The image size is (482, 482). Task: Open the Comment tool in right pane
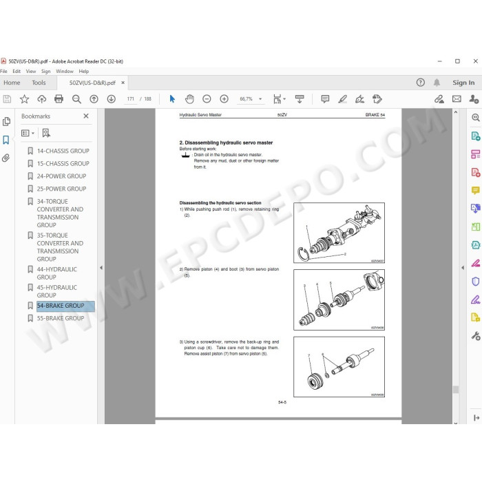tap(476, 190)
